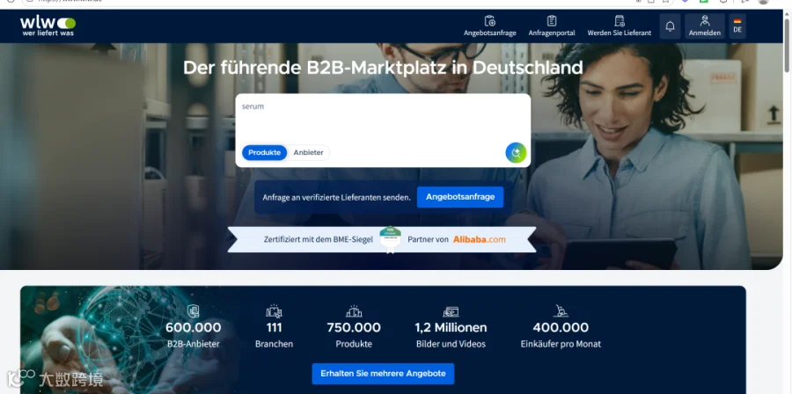
Task: Click the BME-Siegel certification badge
Action: coord(391,239)
